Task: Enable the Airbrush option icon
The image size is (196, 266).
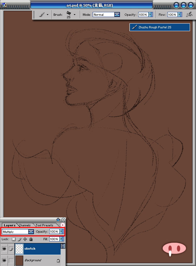Action: [x=189, y=14]
